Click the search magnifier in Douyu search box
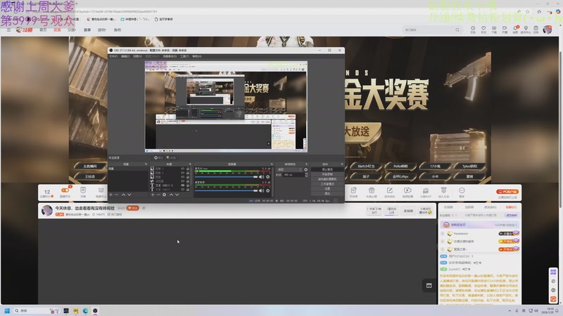This screenshot has height=316, width=563. pos(457,29)
